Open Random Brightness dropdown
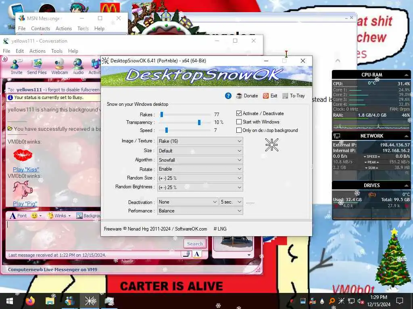 [200, 187]
